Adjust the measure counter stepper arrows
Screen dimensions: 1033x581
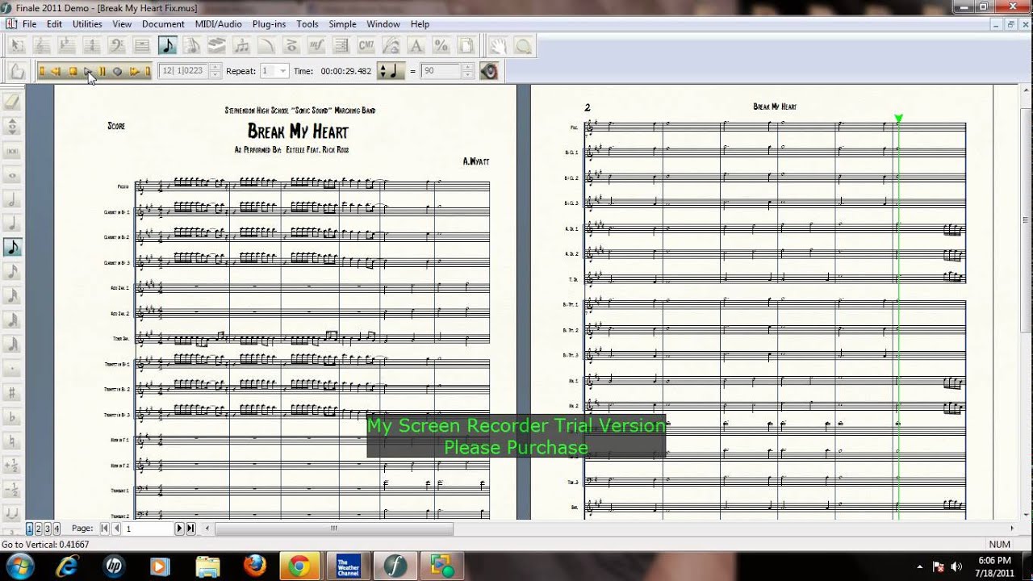pyautogui.click(x=215, y=71)
